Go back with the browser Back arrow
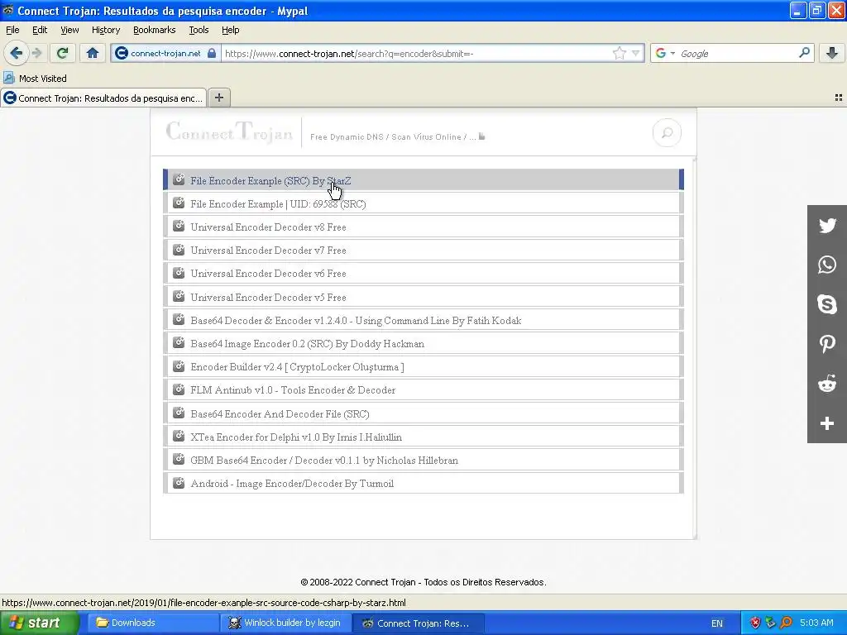 (16, 53)
